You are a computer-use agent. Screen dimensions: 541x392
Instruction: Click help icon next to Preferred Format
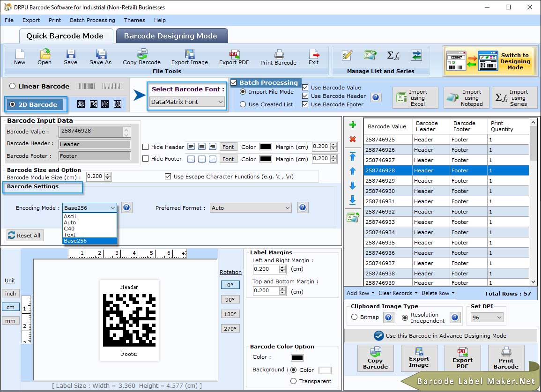303,207
